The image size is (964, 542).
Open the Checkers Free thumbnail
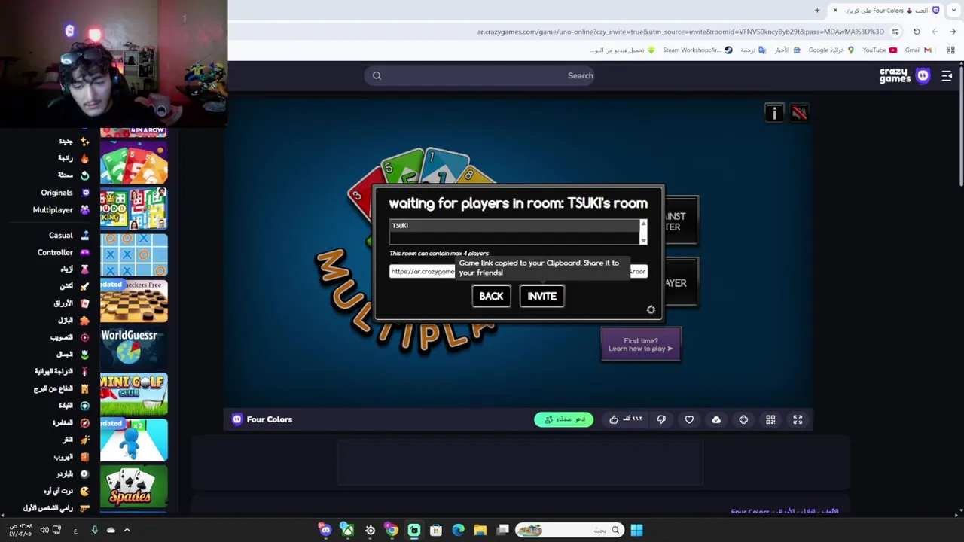click(134, 301)
